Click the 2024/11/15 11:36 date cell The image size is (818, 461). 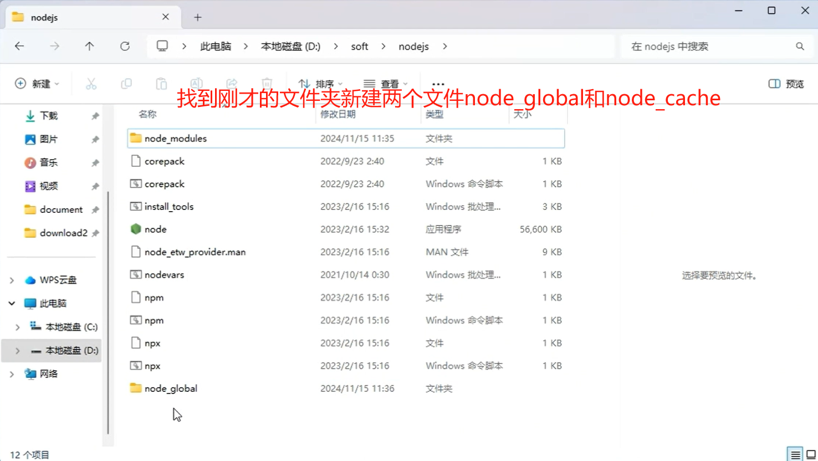tap(357, 388)
